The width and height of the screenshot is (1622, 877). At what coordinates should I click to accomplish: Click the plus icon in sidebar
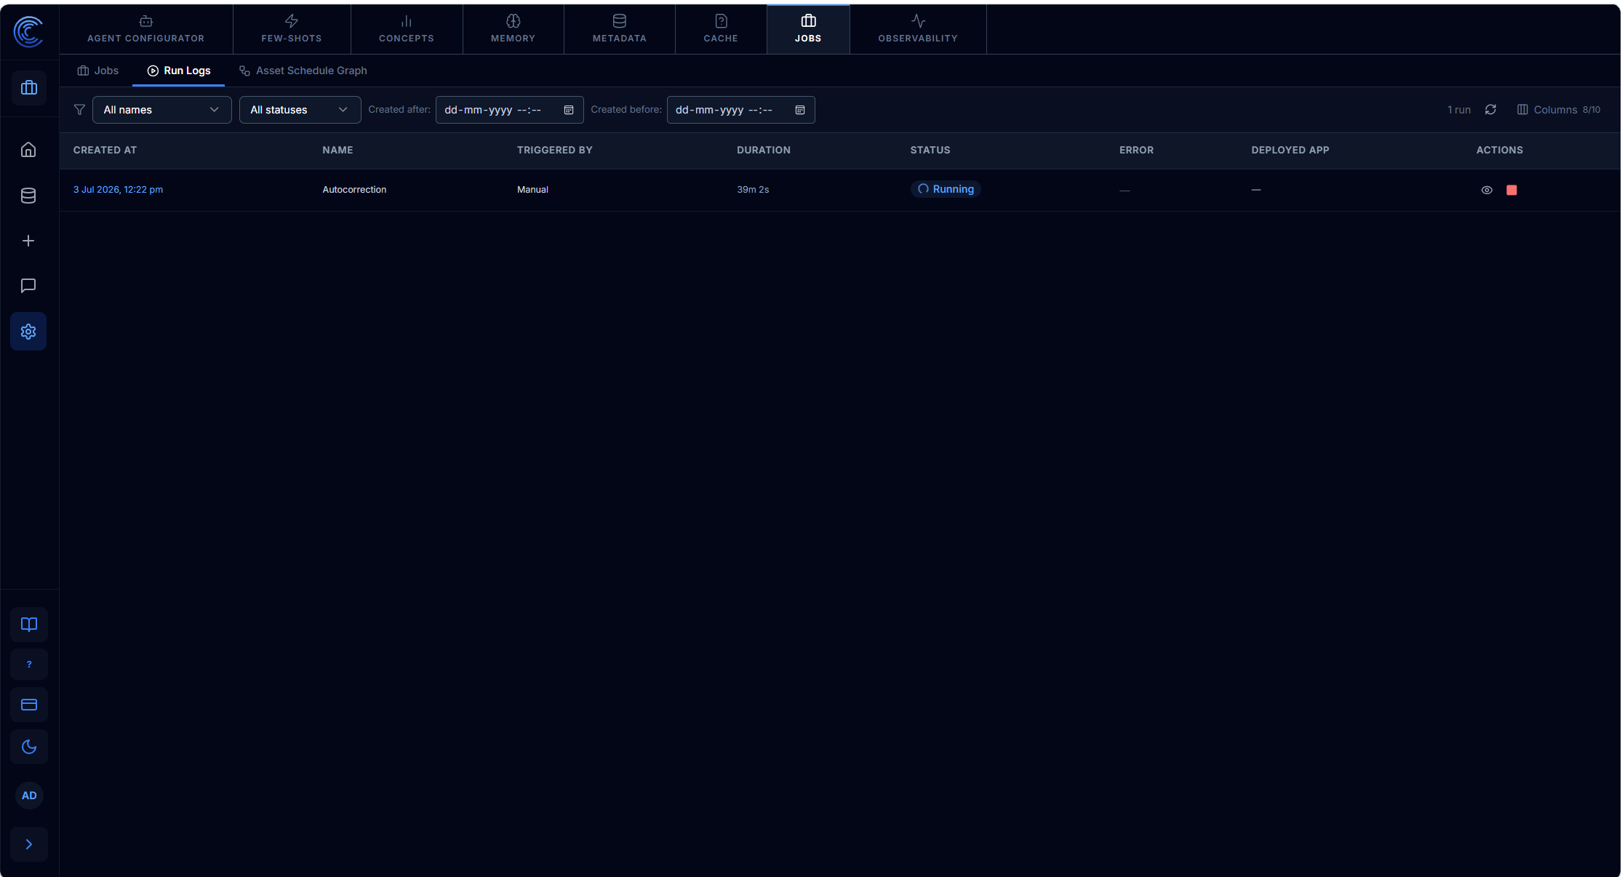28,241
